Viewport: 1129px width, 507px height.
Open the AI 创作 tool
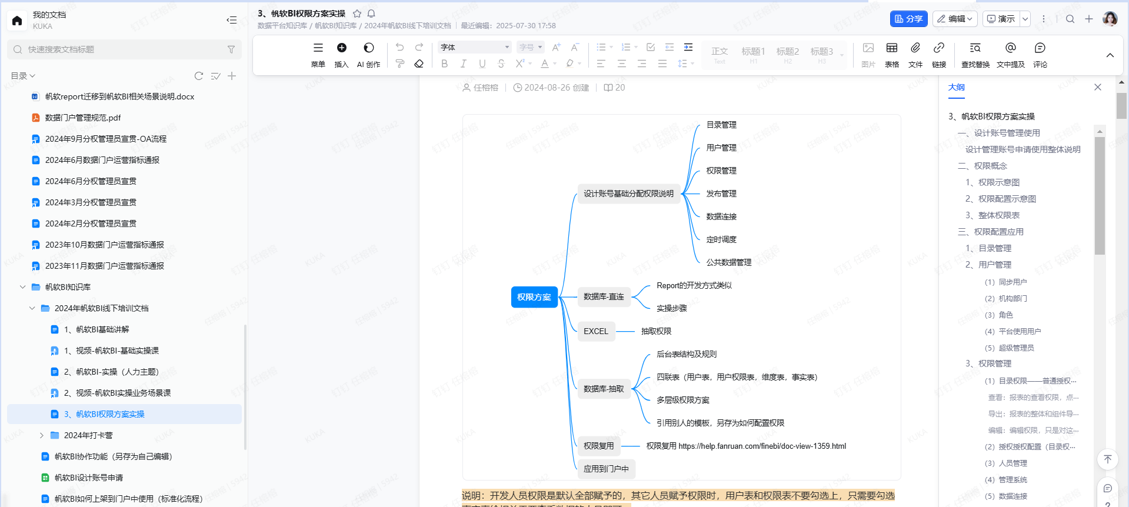[x=368, y=48]
